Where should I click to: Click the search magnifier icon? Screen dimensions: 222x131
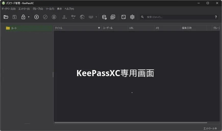pos(142,17)
